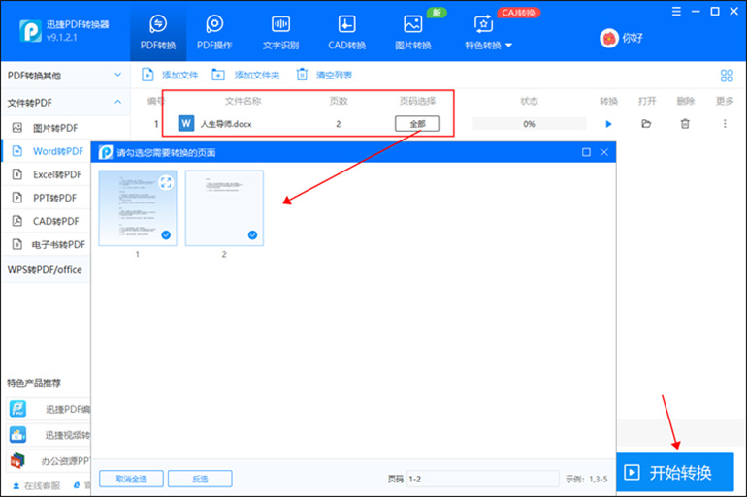Start conversion with the play icon
The image size is (747, 497).
[x=608, y=124]
